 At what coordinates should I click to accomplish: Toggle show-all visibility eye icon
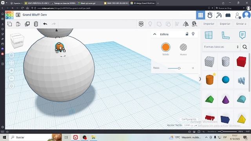pyautogui.click(x=141, y=24)
